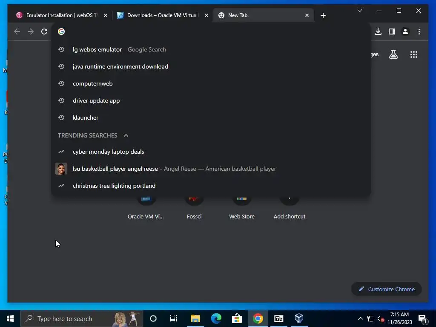Image resolution: width=436 pixels, height=327 pixels.
Task: Click the muted volume tray icon
Action: pyautogui.click(x=381, y=318)
